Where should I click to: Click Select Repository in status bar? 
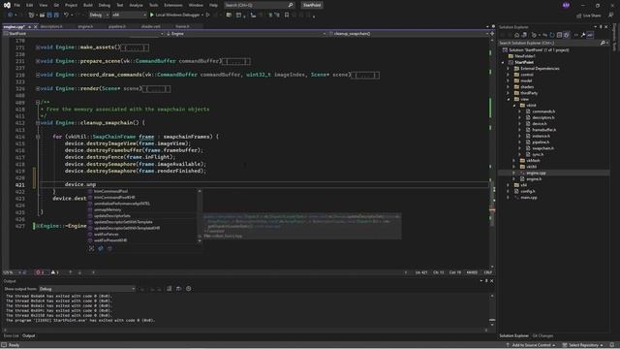(583, 345)
